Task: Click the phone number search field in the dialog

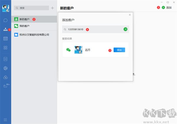Action: click(x=96, y=29)
